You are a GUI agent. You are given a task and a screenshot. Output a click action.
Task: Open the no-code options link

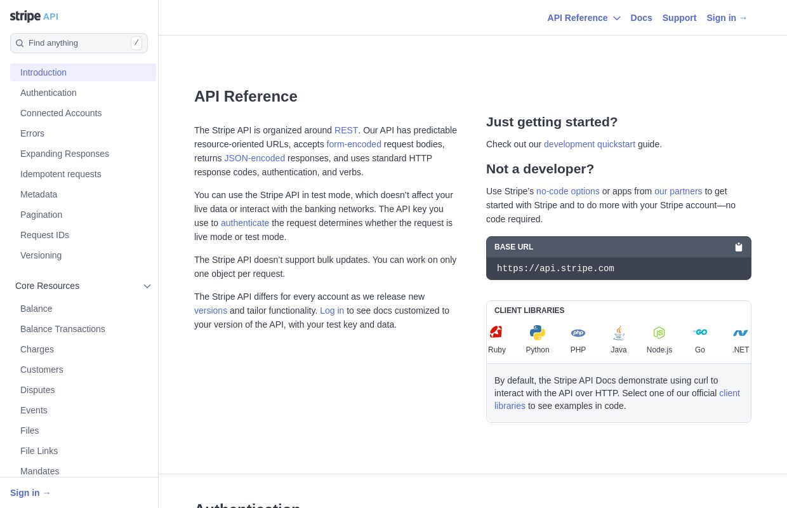(x=568, y=191)
